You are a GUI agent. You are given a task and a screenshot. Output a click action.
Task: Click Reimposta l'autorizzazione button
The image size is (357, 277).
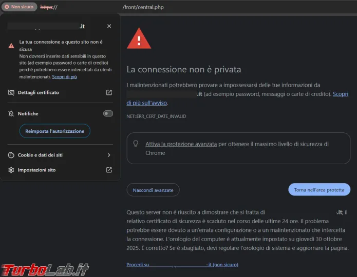[54, 131]
